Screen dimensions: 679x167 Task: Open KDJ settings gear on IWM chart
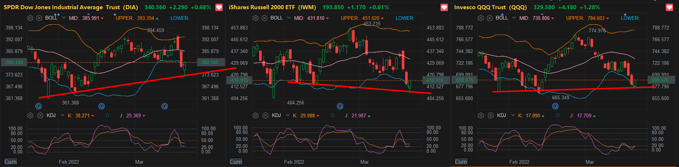pos(255,116)
